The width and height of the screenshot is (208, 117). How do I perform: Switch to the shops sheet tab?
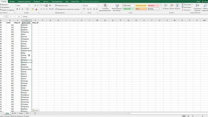click(21, 113)
